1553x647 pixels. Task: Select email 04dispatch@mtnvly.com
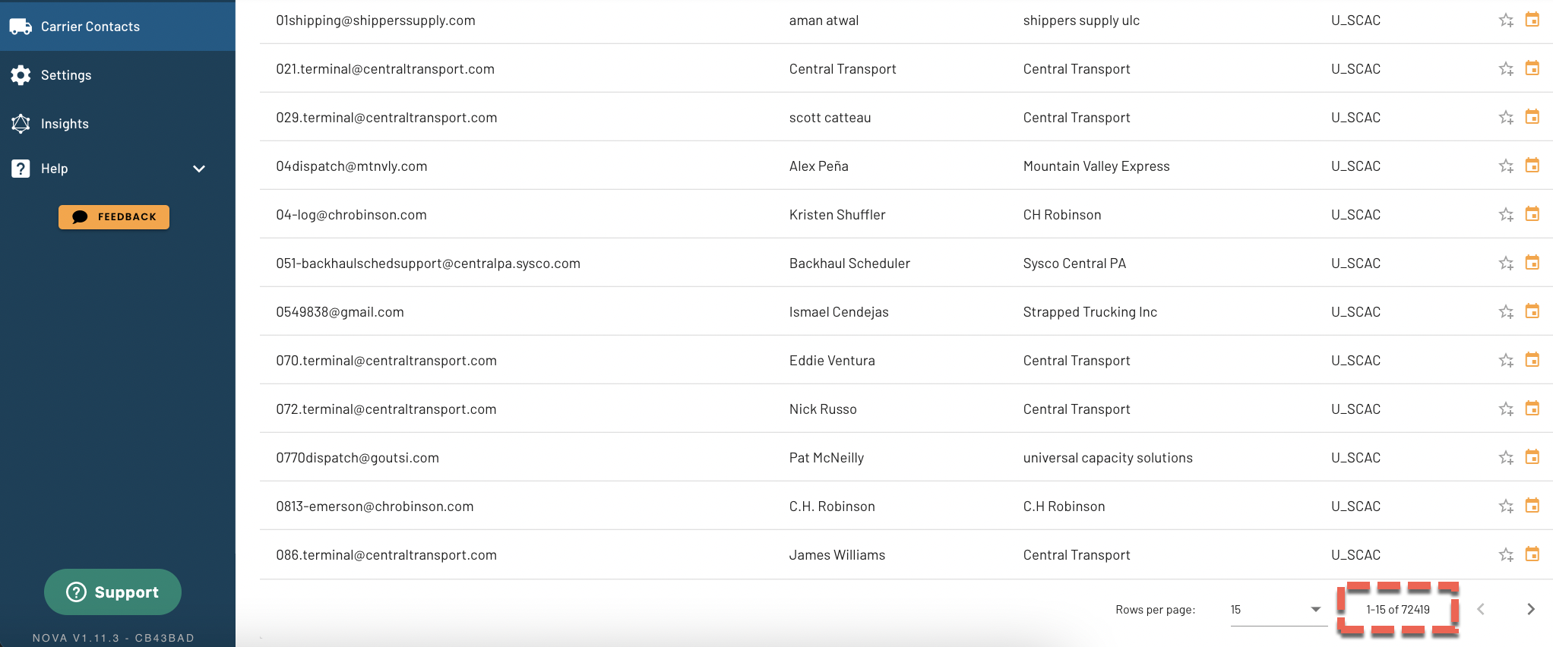[x=352, y=166]
